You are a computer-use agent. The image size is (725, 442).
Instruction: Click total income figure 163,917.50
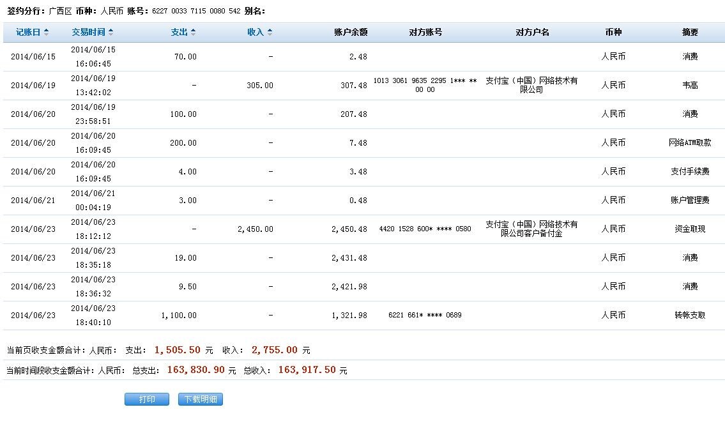coord(307,370)
